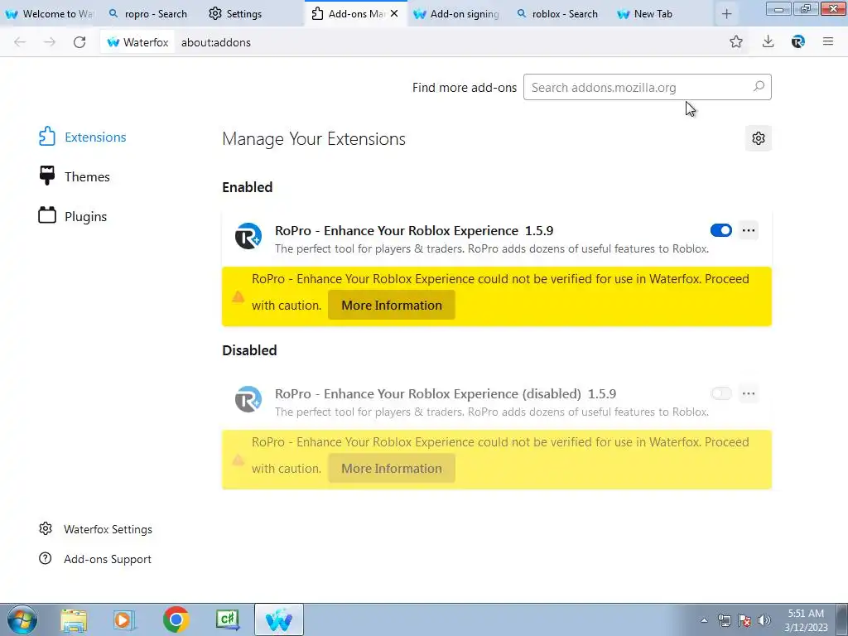Switch to the roblox - Search tab
Screen dimensions: 848x636
[557, 13]
